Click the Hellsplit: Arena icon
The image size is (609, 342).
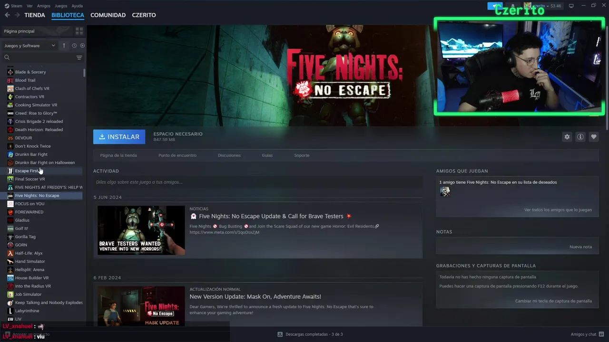tap(10, 270)
